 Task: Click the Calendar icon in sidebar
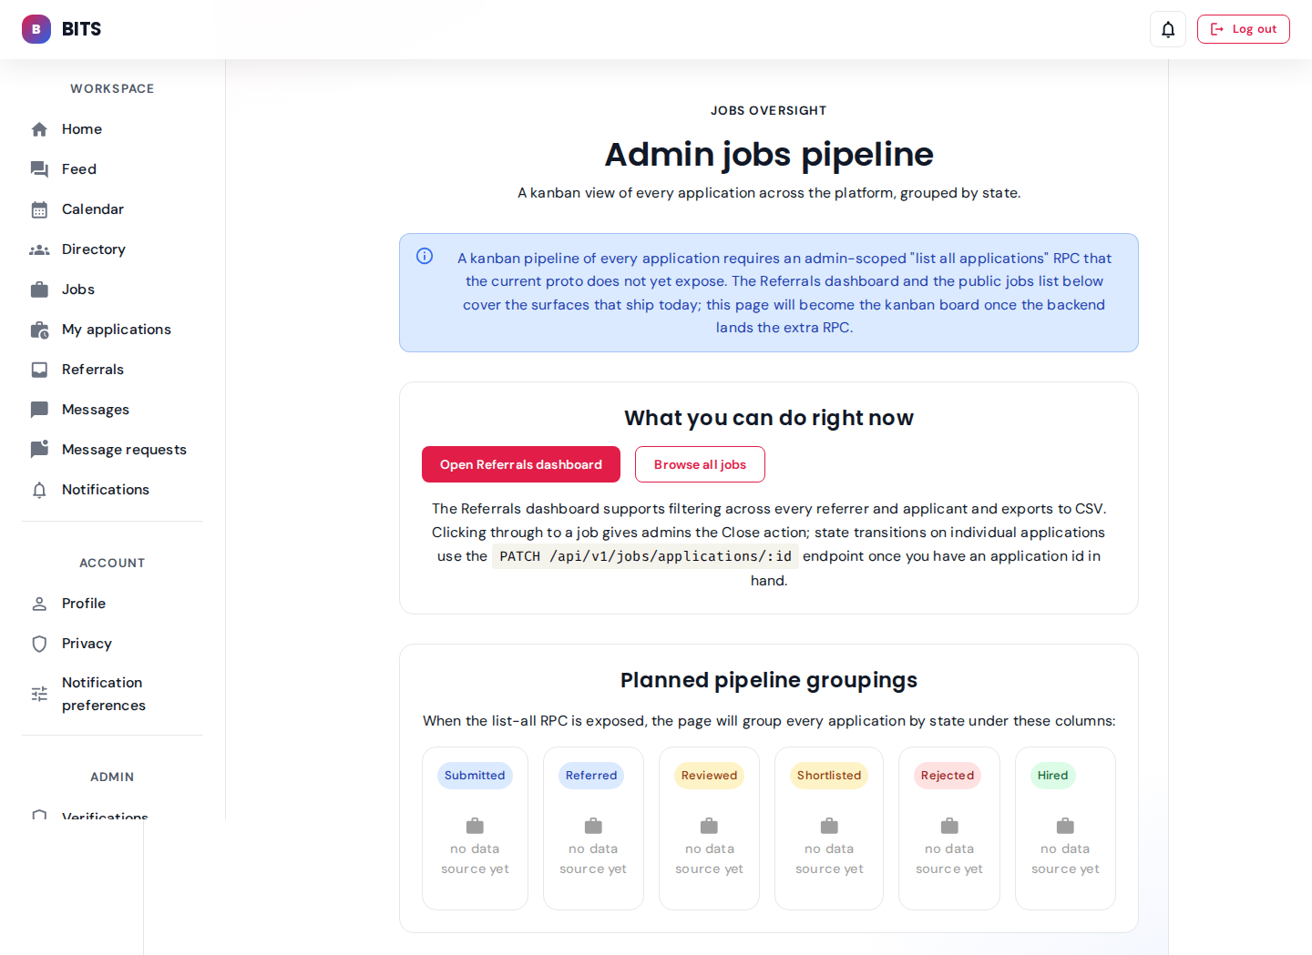point(39,209)
